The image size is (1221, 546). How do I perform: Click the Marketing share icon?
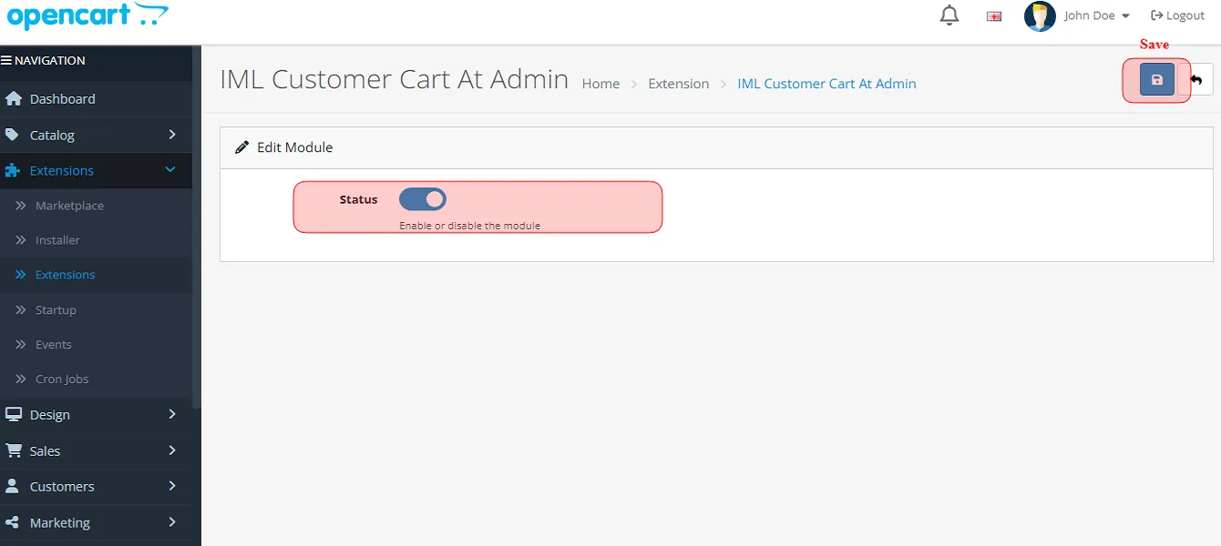pyautogui.click(x=12, y=522)
